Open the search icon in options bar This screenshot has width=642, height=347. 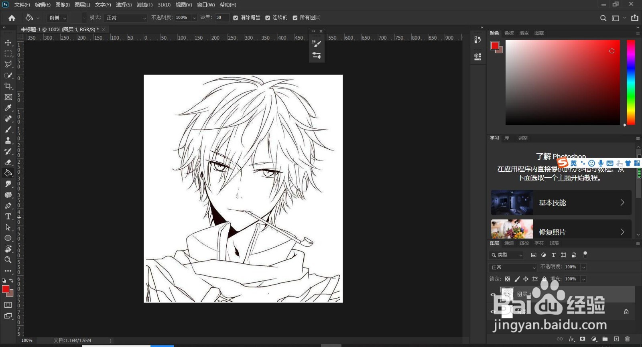pyautogui.click(x=603, y=18)
